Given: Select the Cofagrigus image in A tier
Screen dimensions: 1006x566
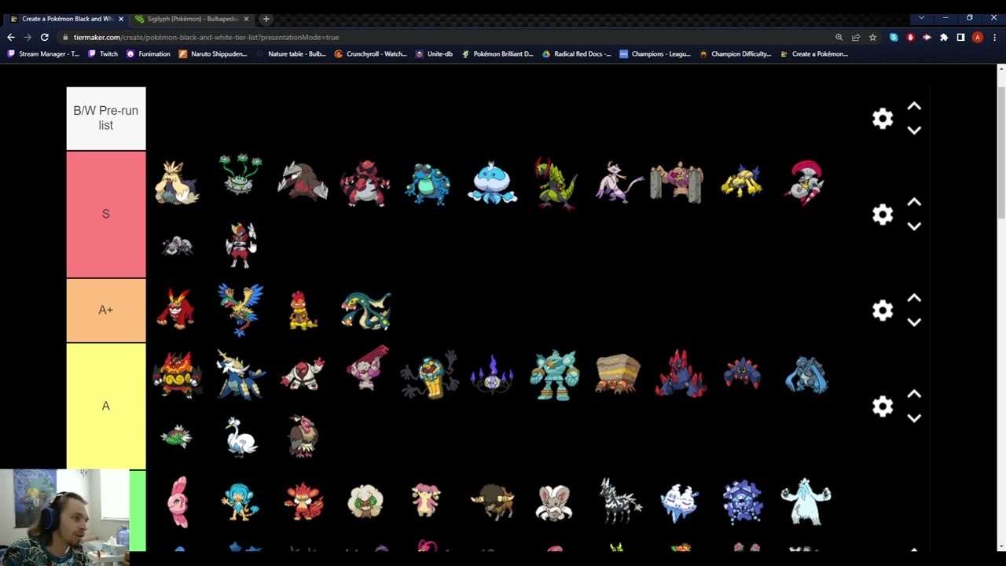Looking at the screenshot, I should click(429, 374).
